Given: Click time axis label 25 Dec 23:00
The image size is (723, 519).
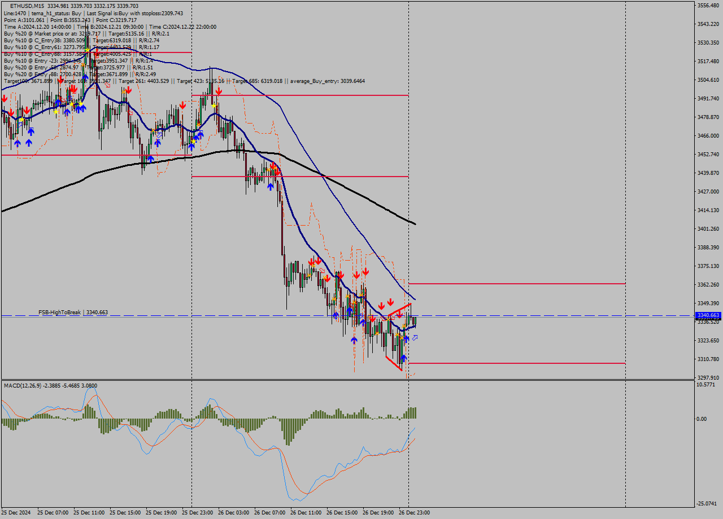Looking at the screenshot, I should [198, 513].
